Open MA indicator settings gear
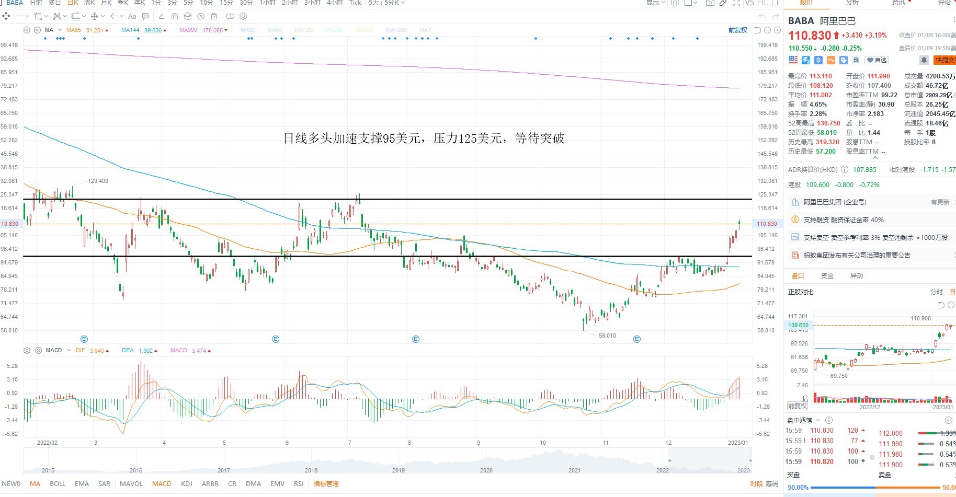The height and width of the screenshot is (497, 956). [x=27, y=30]
